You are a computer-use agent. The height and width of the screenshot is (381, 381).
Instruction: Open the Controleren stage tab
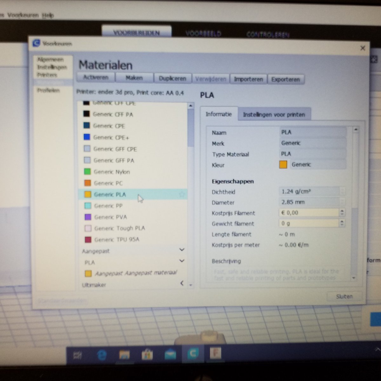[268, 35]
